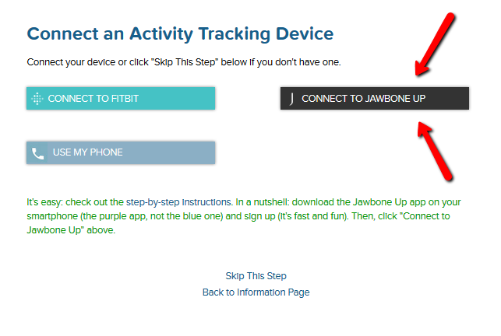This screenshot has height=336, width=501.
Task: Click the Connect an Activity Tracking Device heading
Action: [x=180, y=33]
